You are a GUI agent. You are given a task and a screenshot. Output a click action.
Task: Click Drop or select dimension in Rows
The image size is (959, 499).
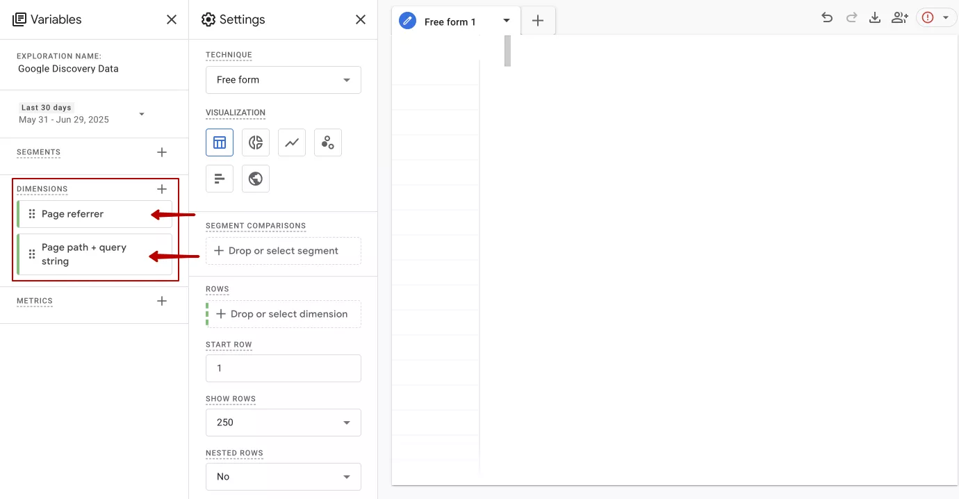pos(284,314)
